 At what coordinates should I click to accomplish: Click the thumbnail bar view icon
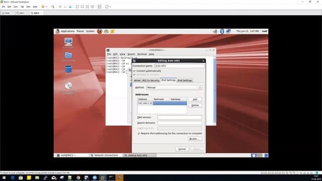tap(82, 7)
